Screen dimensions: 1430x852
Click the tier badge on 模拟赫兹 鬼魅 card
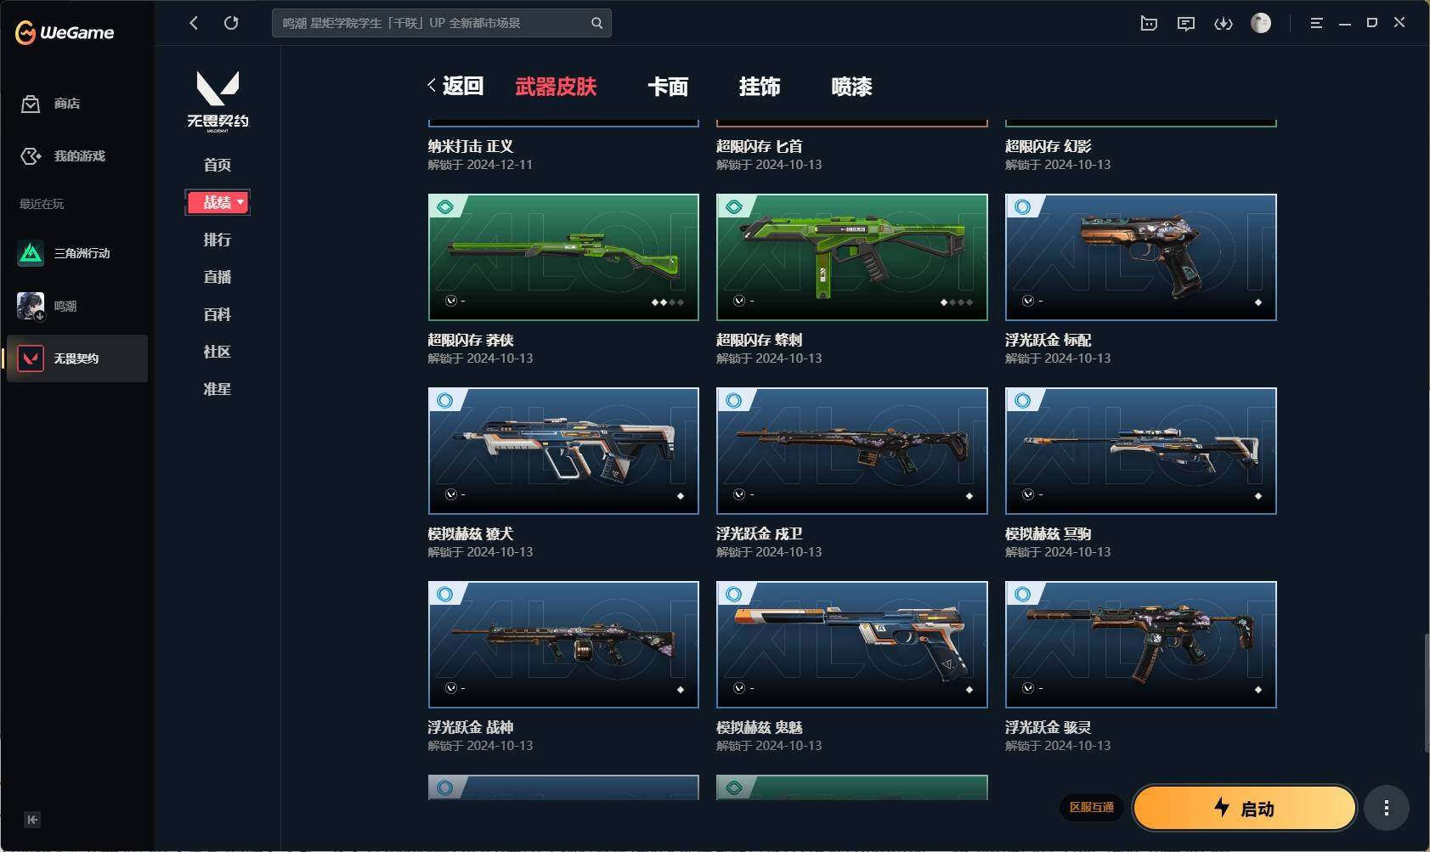[734, 594]
